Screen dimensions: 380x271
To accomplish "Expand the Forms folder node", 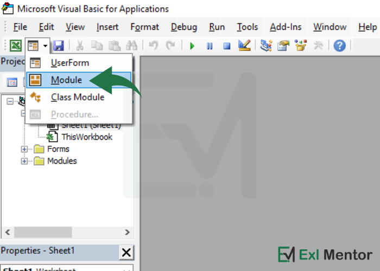I will 24,149.
